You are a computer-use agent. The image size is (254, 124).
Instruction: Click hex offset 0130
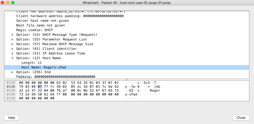click(11, 90)
